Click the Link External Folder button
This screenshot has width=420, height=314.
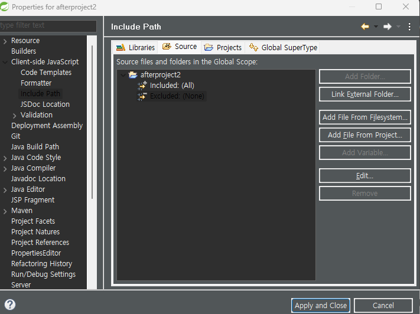coord(365,94)
